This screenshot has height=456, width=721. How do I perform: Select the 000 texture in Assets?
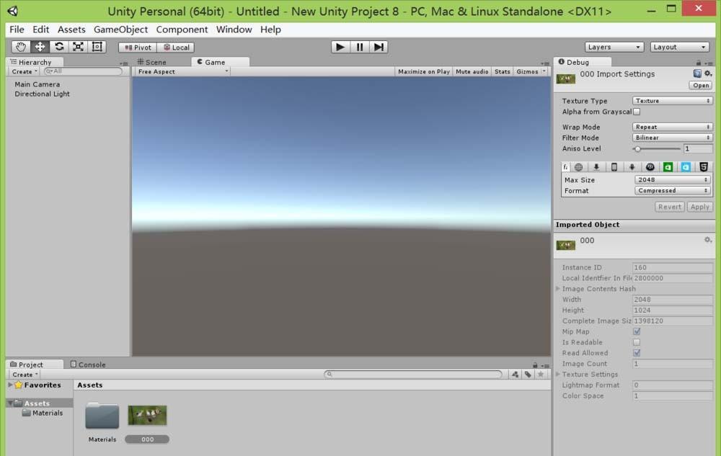[147, 415]
